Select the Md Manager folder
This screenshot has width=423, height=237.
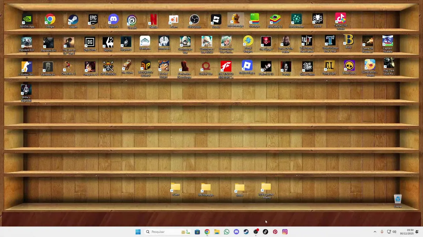coord(206,190)
